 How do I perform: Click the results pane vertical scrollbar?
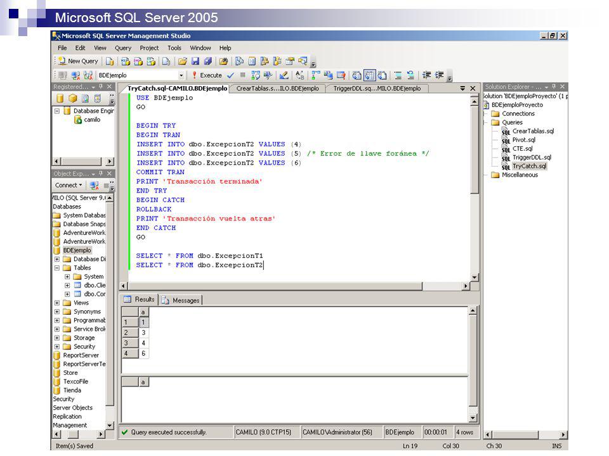(x=473, y=365)
